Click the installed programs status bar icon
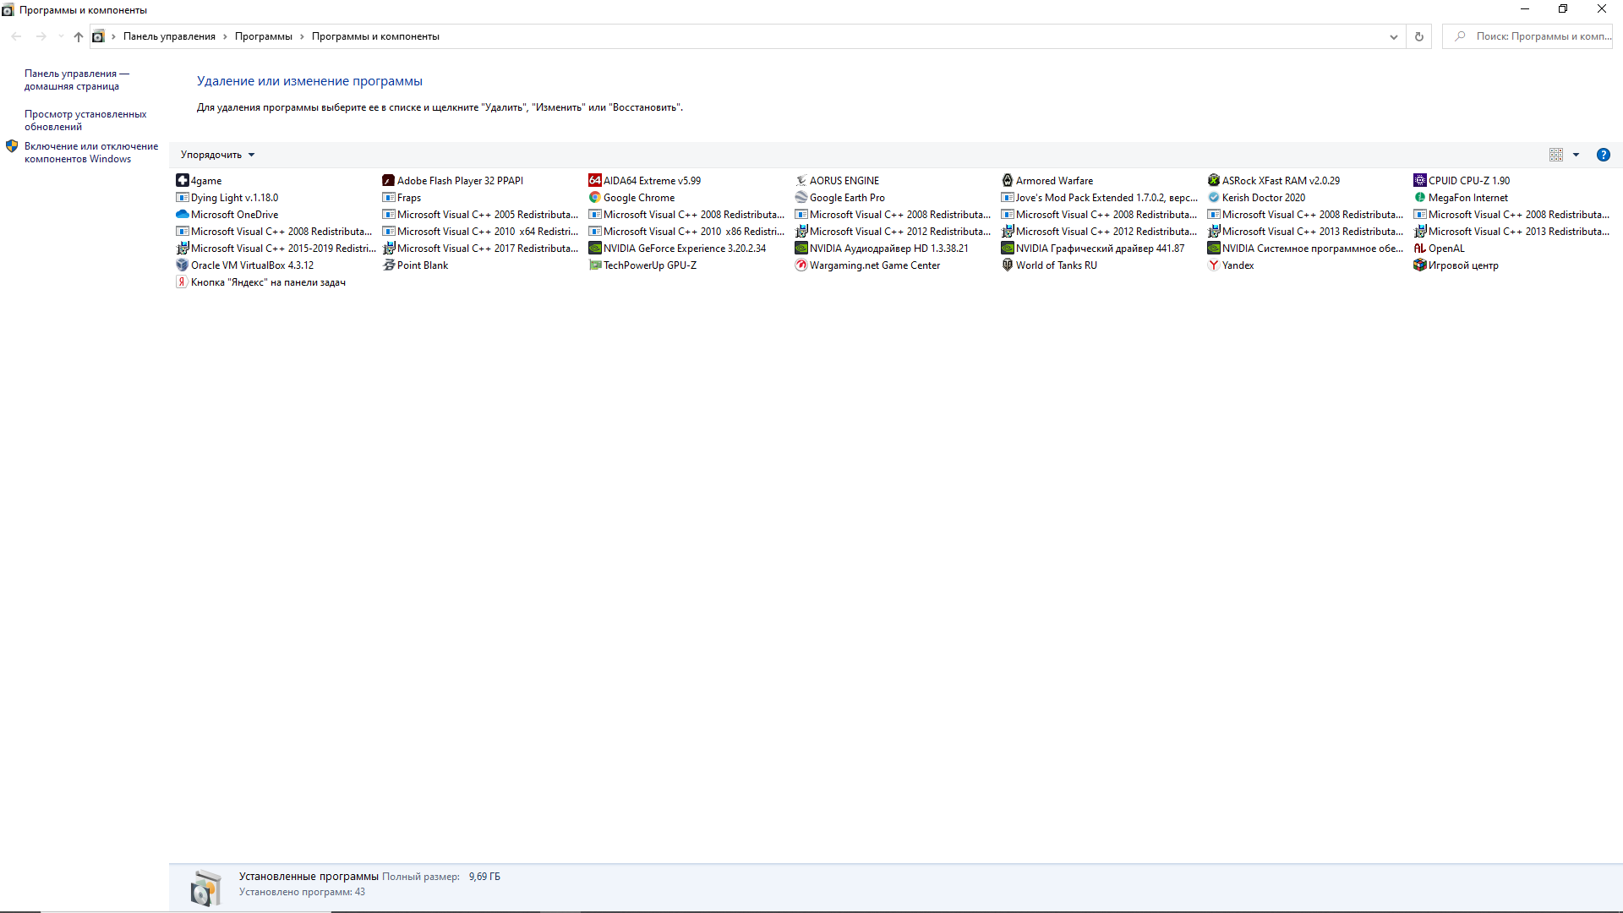 coord(205,888)
